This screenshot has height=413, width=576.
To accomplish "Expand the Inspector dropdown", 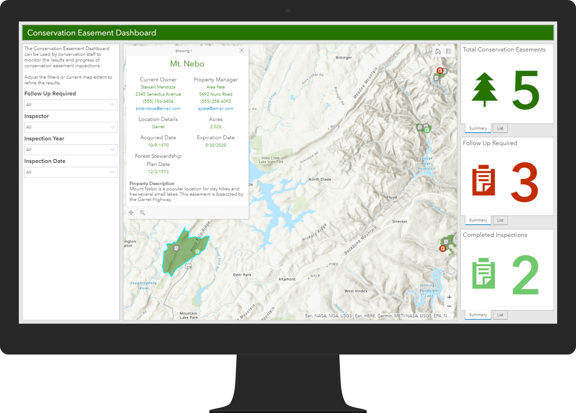I will coord(71,127).
